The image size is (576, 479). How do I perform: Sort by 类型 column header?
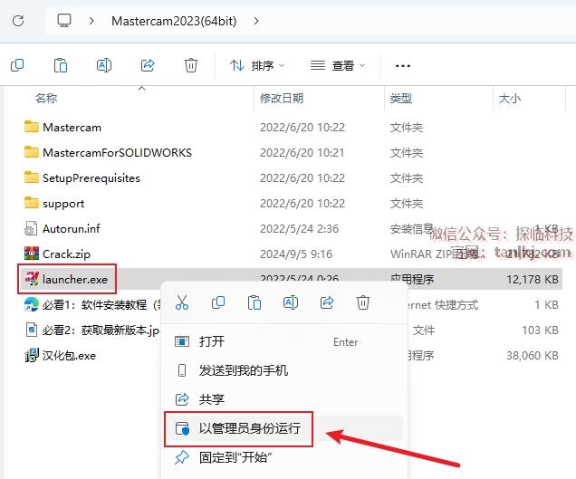pos(401,98)
